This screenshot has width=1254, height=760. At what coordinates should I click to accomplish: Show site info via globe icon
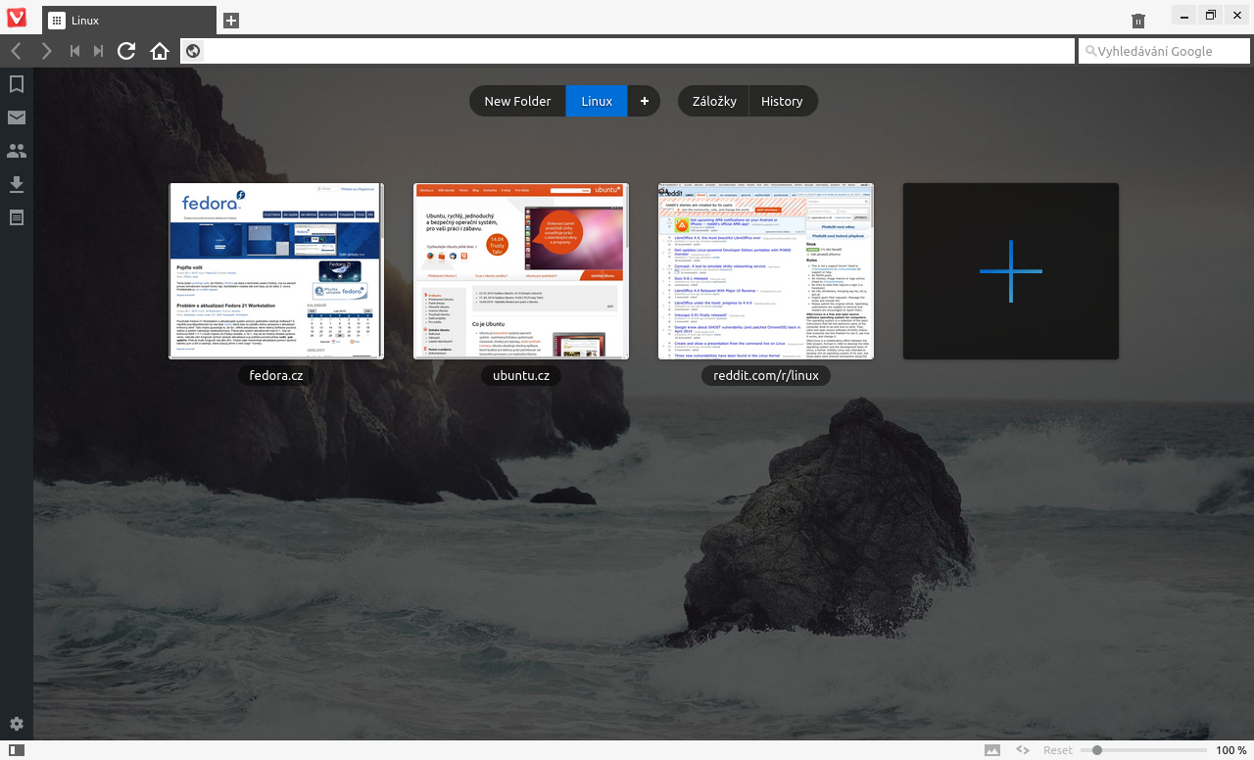193,51
